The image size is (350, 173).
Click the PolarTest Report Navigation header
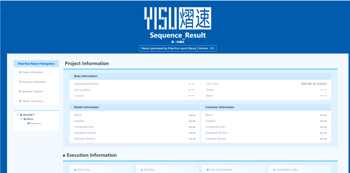36,63
